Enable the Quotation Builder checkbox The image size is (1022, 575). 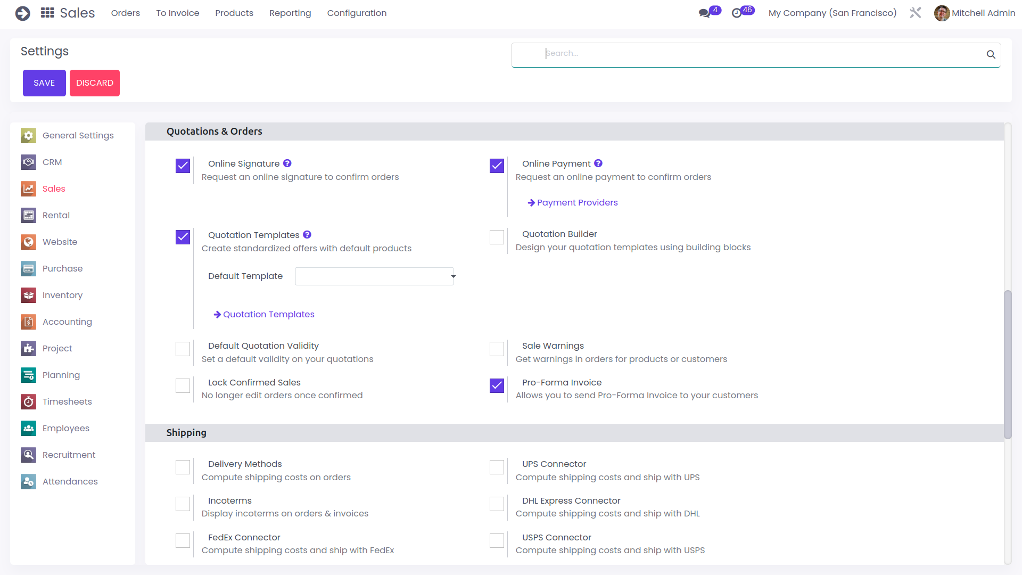[497, 237]
